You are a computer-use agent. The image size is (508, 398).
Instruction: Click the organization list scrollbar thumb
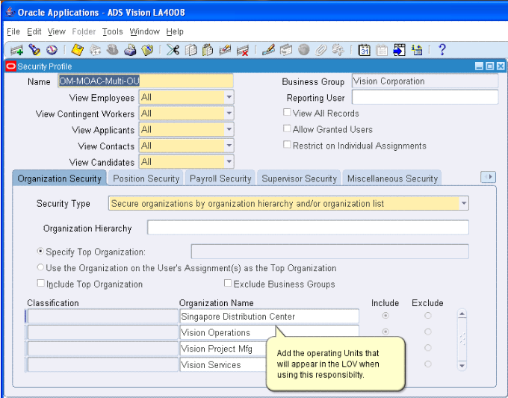click(x=462, y=339)
